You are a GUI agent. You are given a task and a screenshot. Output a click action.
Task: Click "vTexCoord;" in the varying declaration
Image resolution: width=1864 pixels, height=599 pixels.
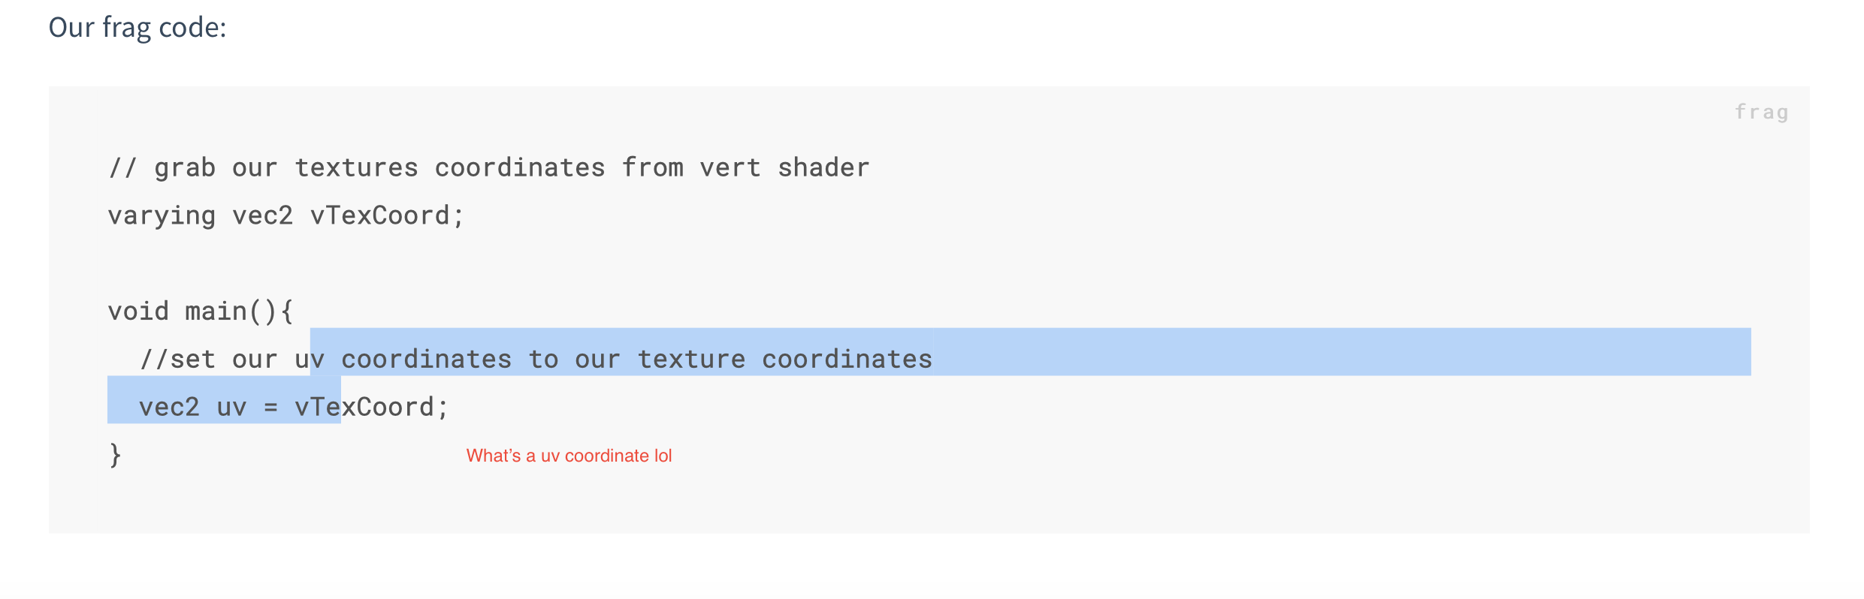pyautogui.click(x=387, y=216)
